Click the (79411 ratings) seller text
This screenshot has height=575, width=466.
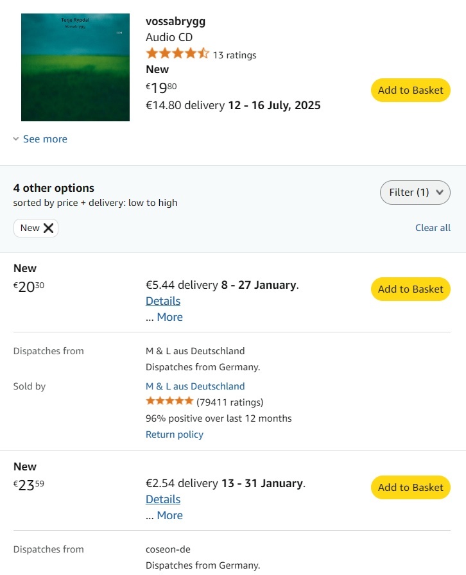230,402
